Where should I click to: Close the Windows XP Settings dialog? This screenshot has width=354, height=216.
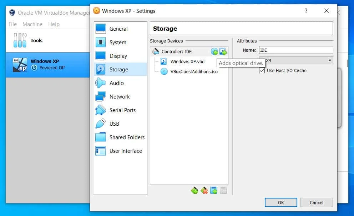pos(327,11)
